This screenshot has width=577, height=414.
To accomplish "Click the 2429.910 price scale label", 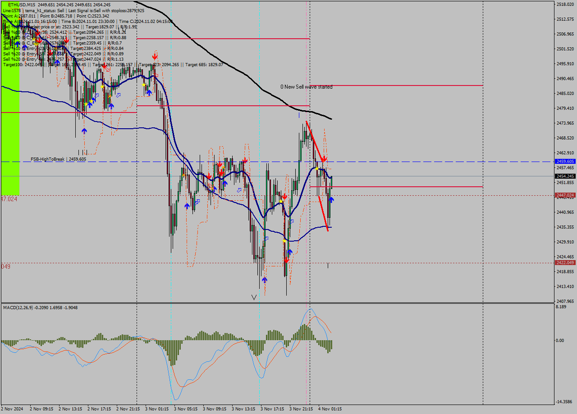I will pos(565,242).
